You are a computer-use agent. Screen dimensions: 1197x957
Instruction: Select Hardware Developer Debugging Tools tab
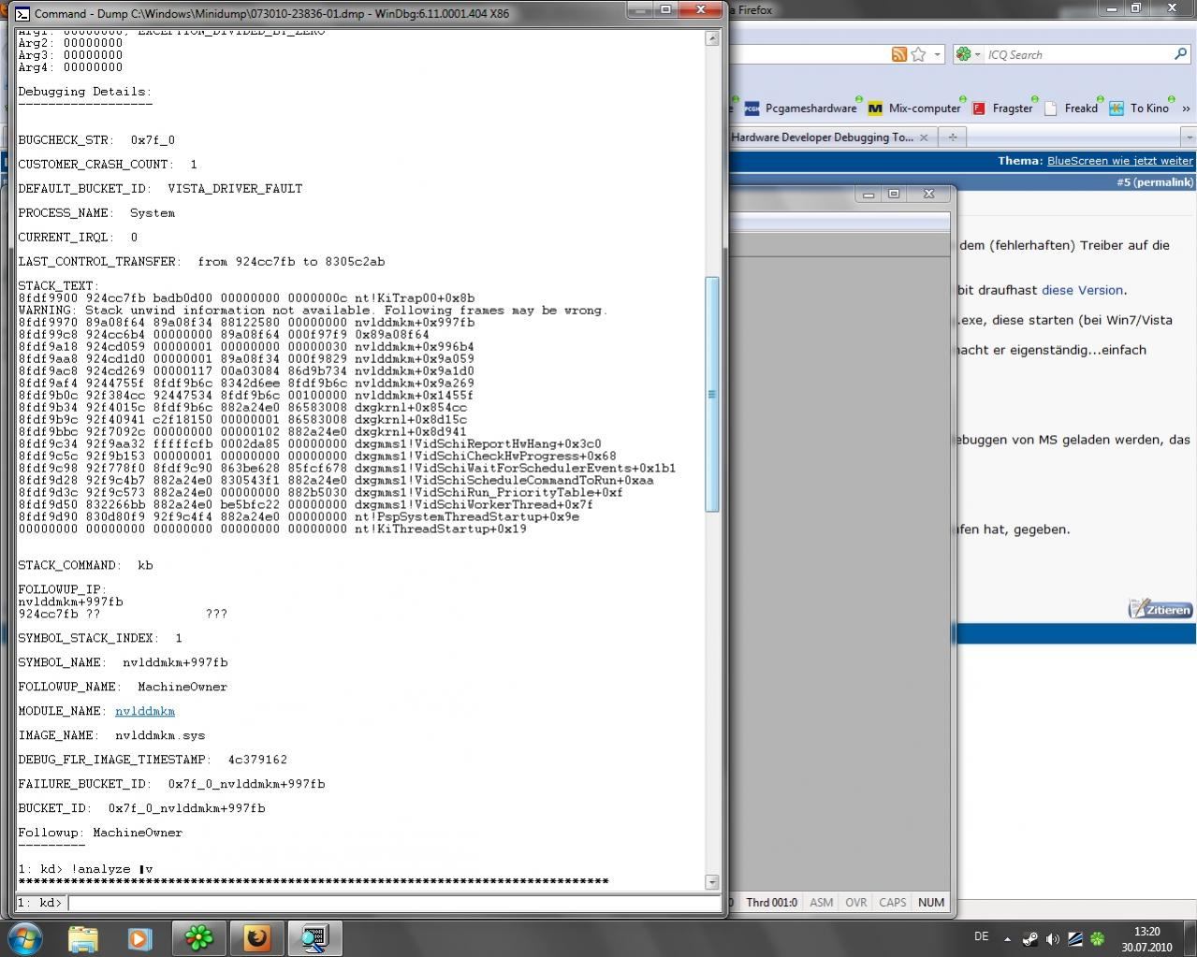pyautogui.click(x=822, y=137)
